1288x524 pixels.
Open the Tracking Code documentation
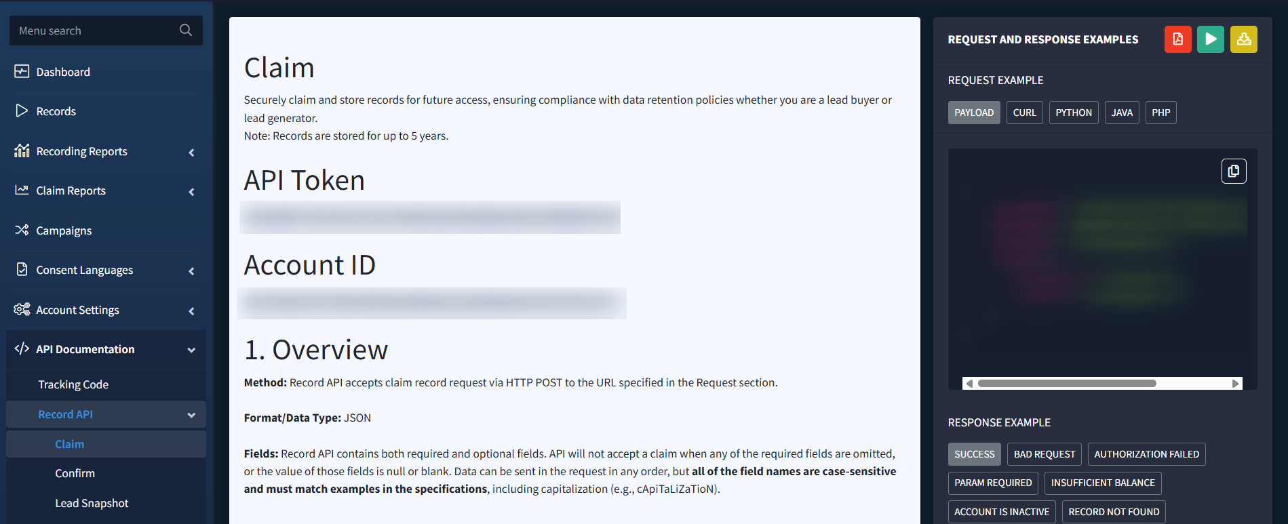pos(73,384)
